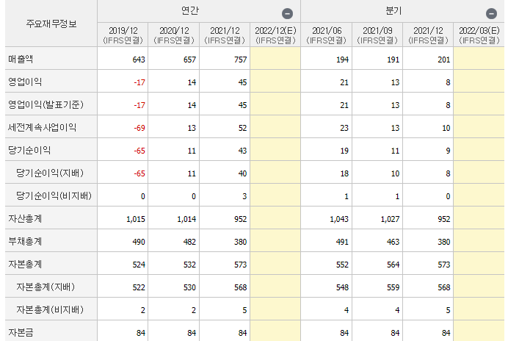Select the 자본금 row label
Screen dimensions: 508x341
(x=21, y=332)
